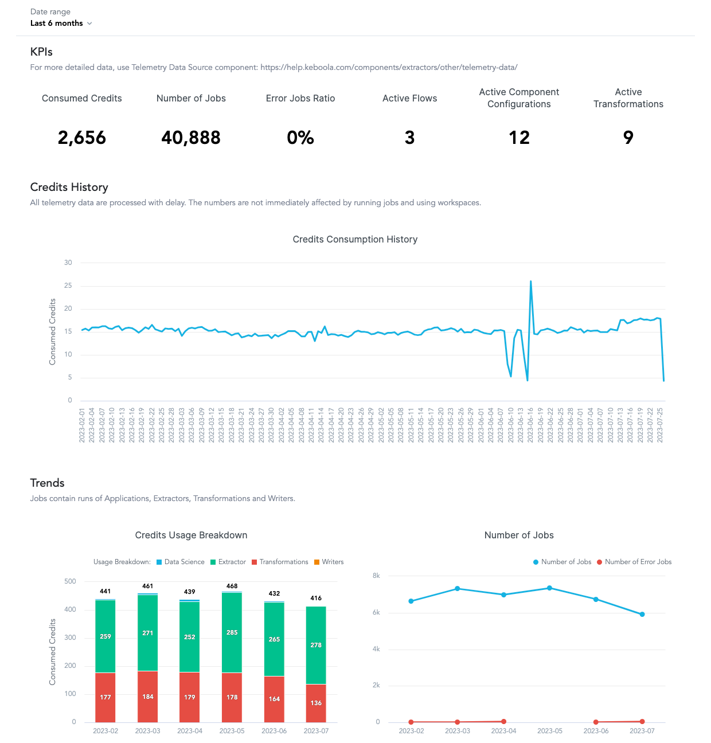Click the 2023-02 Error Jobs data point
This screenshot has height=743, width=711.
click(x=411, y=722)
